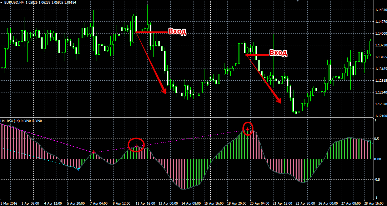Click the 1.14000 price scale level
387x206 pixels.
point(380,34)
